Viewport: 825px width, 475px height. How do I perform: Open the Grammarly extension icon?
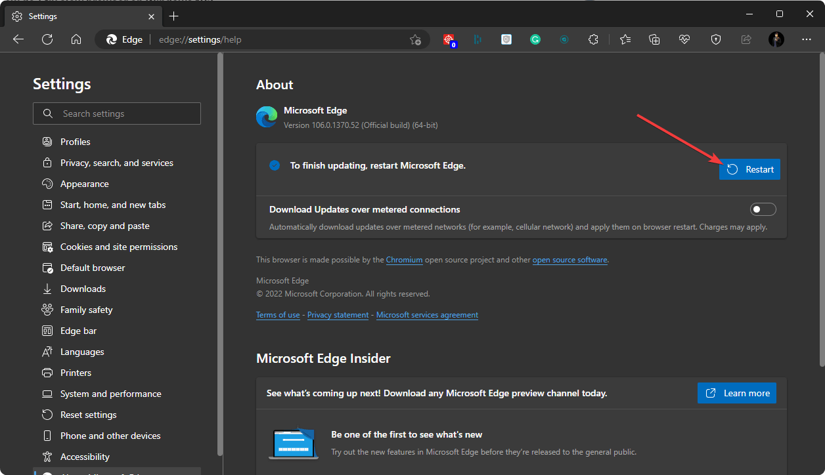click(x=535, y=39)
